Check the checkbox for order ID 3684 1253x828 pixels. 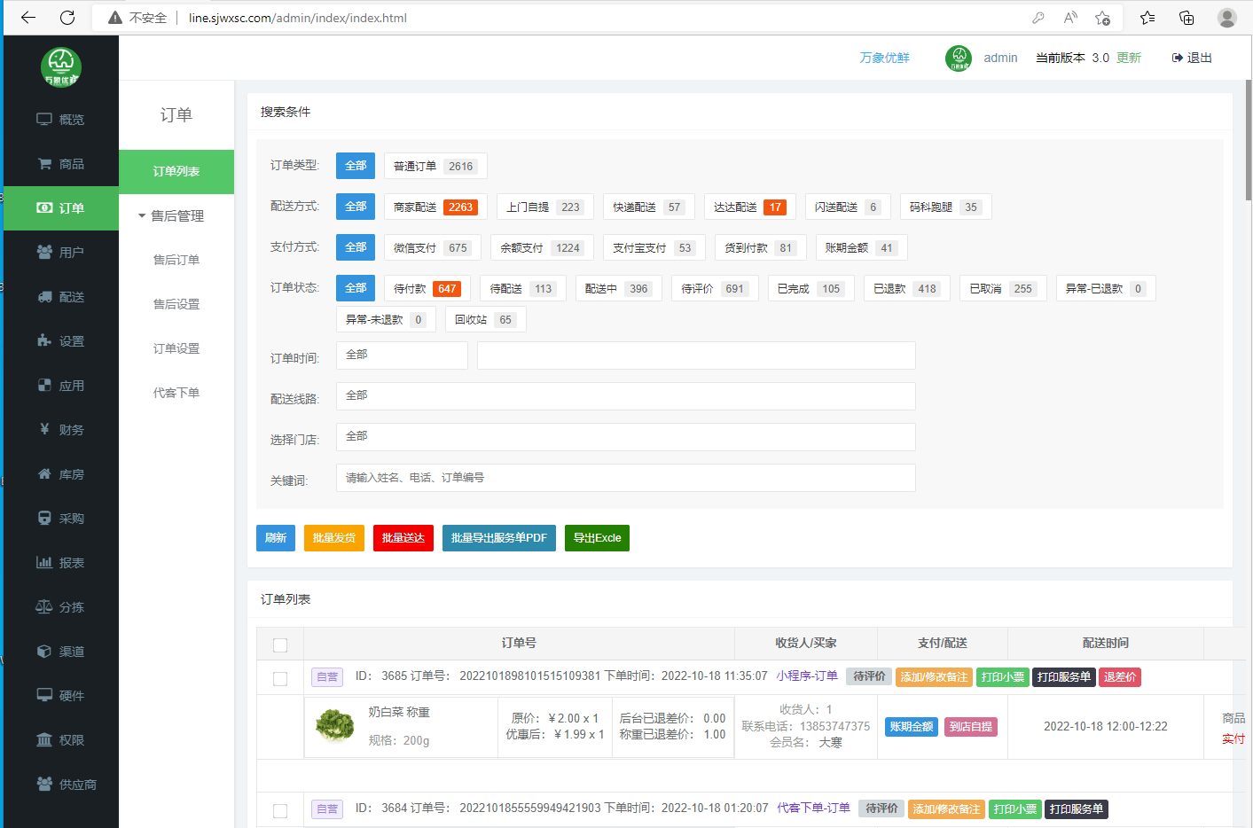[x=280, y=810]
